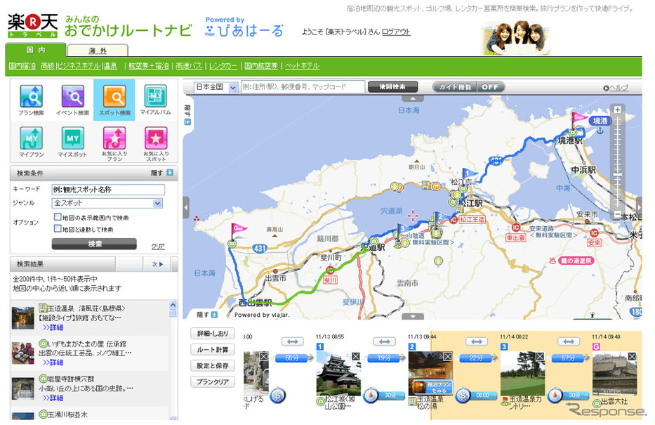Pan map up with top arrow
Screen dimensions: 655x425
[413, 98]
